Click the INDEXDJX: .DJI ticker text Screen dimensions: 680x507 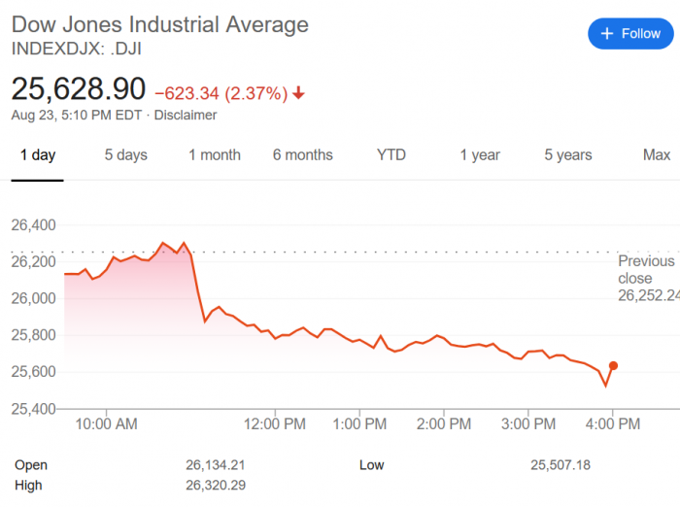coord(72,48)
